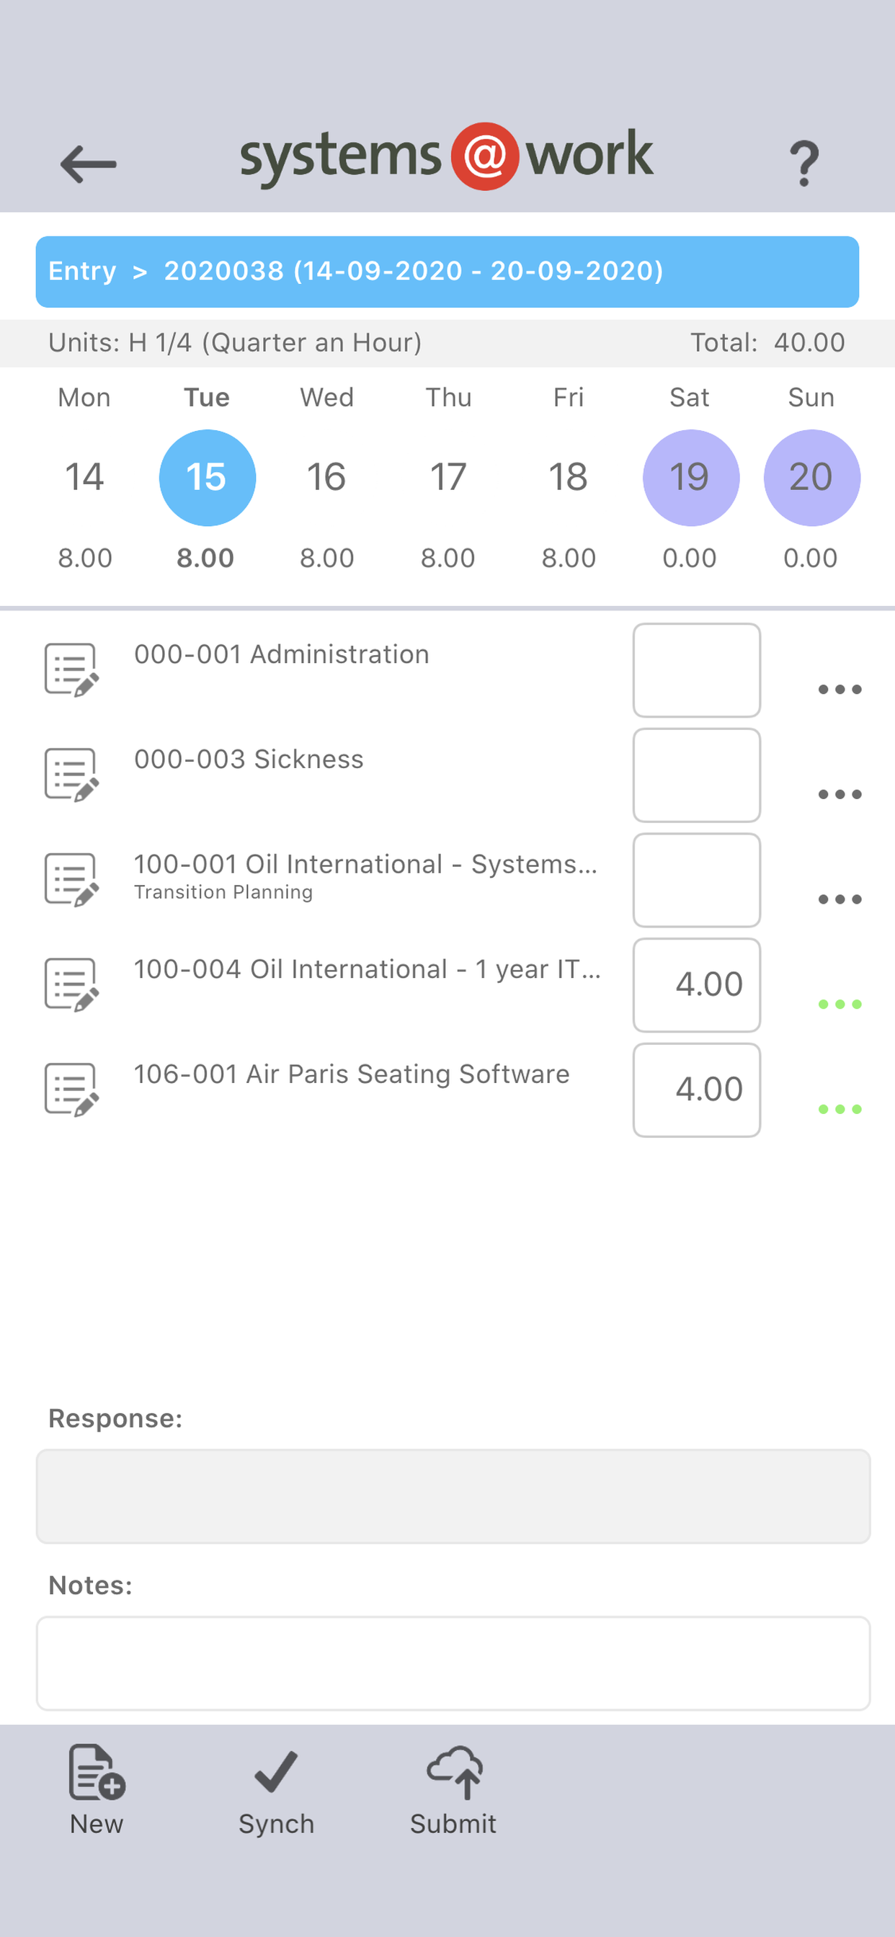Edit 4.00 hours for 100-004 Oil International

click(x=696, y=985)
